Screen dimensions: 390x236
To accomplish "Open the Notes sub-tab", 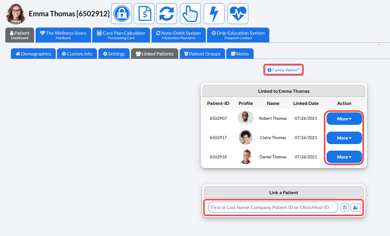I will coord(240,54).
